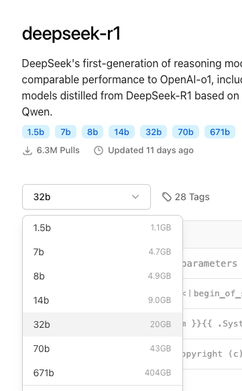
Task: Select 70b option in the dropdown list
Action: (x=103, y=349)
